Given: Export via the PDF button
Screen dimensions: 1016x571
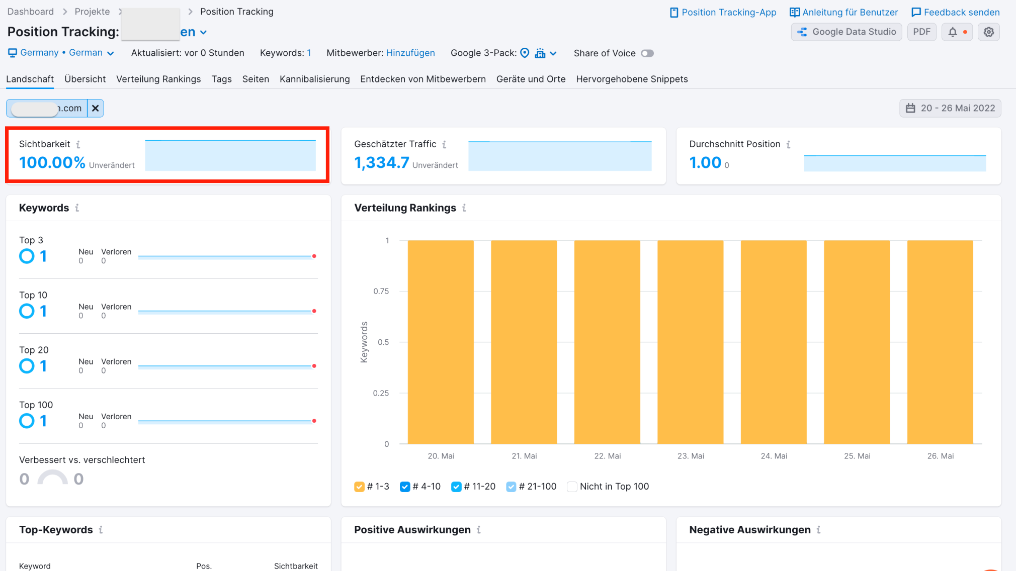Looking at the screenshot, I should pyautogui.click(x=921, y=32).
